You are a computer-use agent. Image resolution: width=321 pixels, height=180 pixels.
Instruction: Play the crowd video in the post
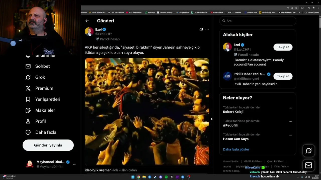(x=147, y=112)
